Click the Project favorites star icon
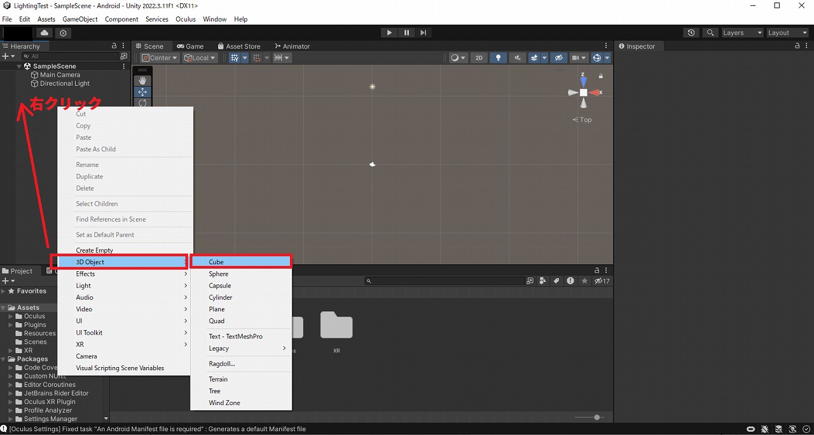The image size is (814, 435). coord(584,281)
